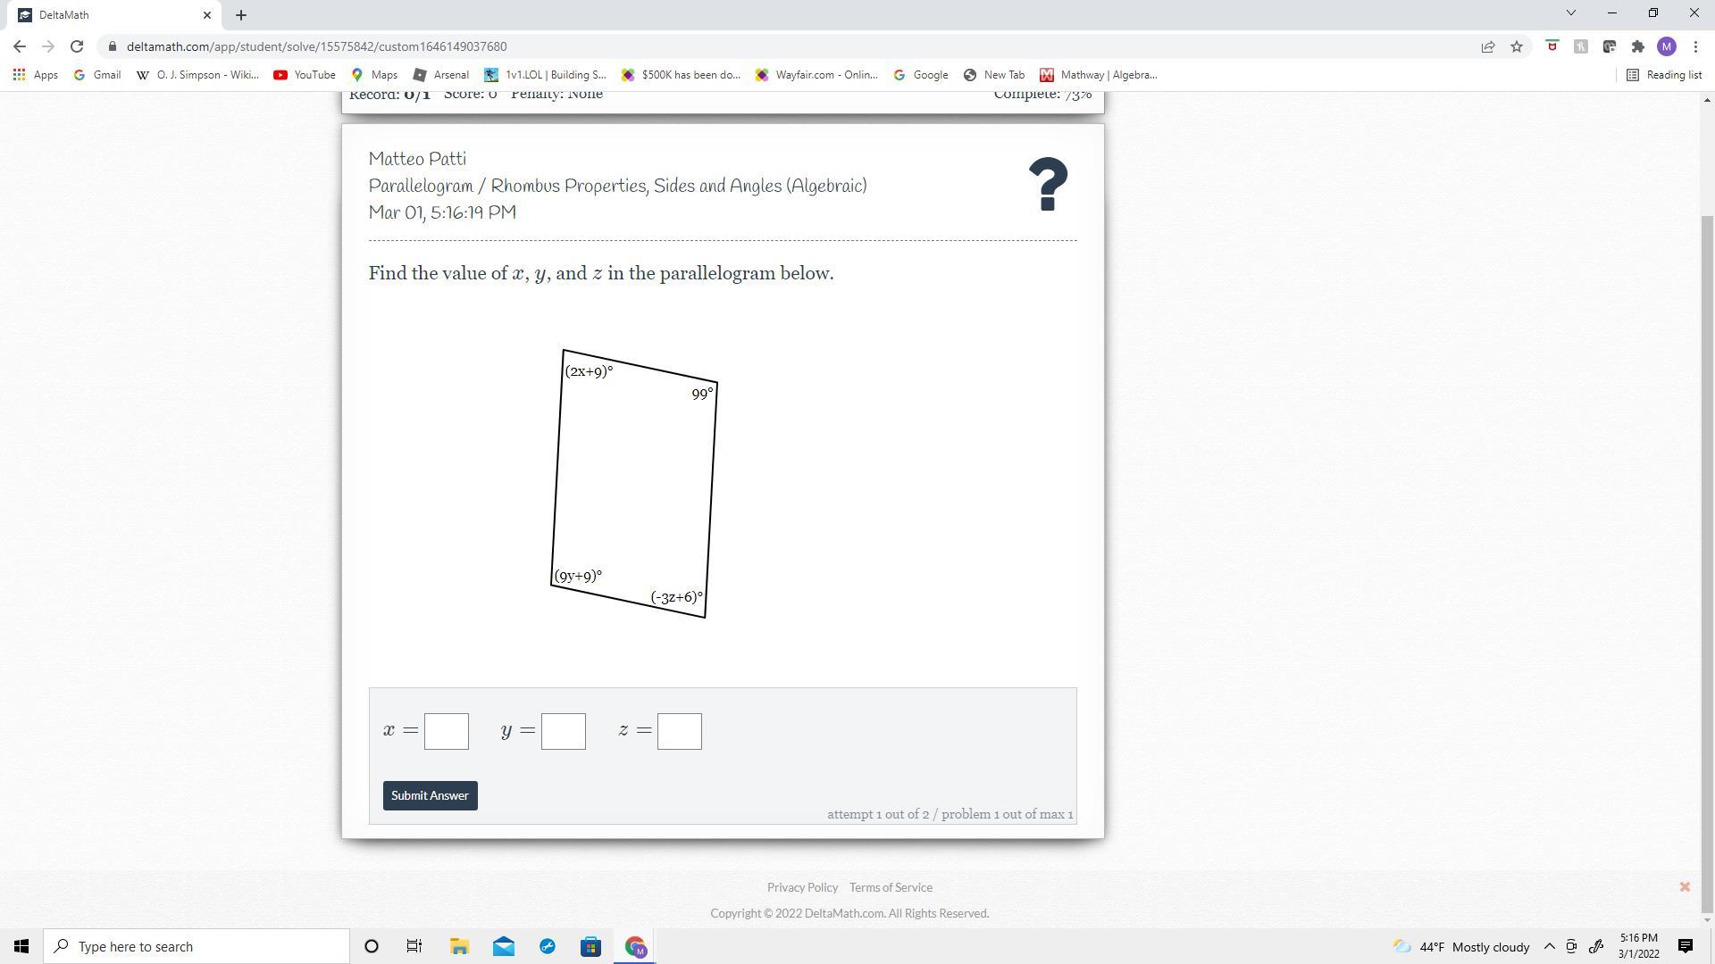Click the browser reload page icon
The width and height of the screenshot is (1715, 964).
(x=77, y=46)
